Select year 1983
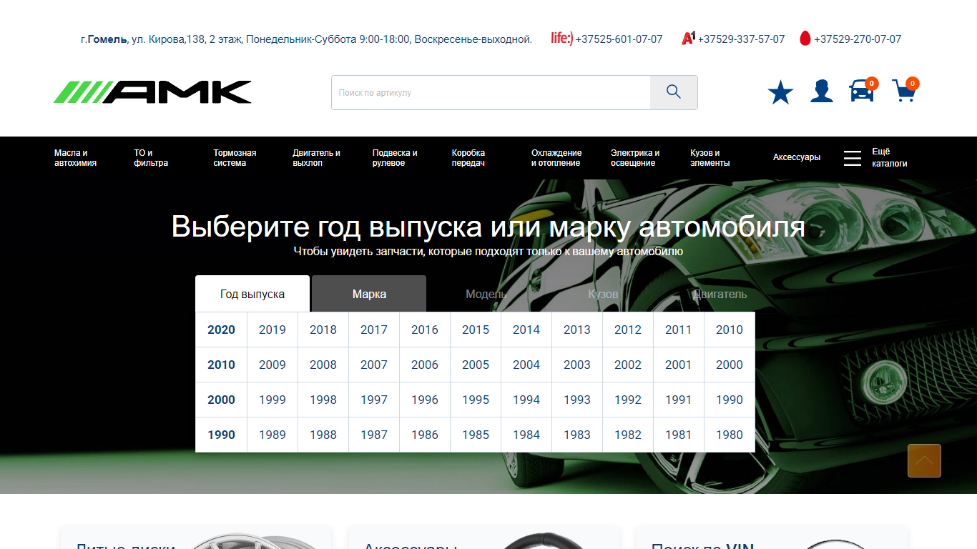Screen dimensions: 977x549 [x=576, y=435]
